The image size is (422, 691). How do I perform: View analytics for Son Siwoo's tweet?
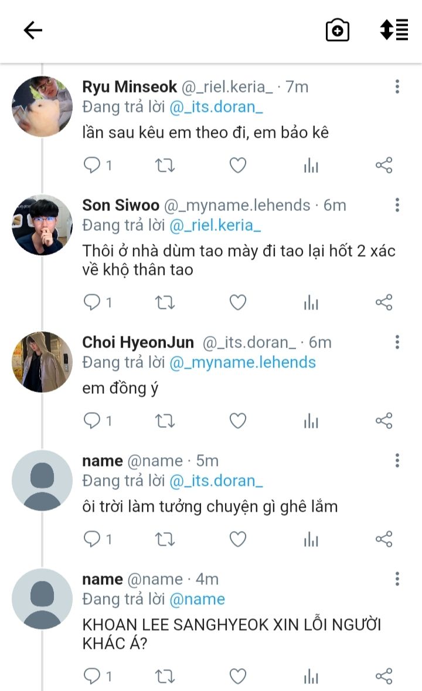point(311,302)
